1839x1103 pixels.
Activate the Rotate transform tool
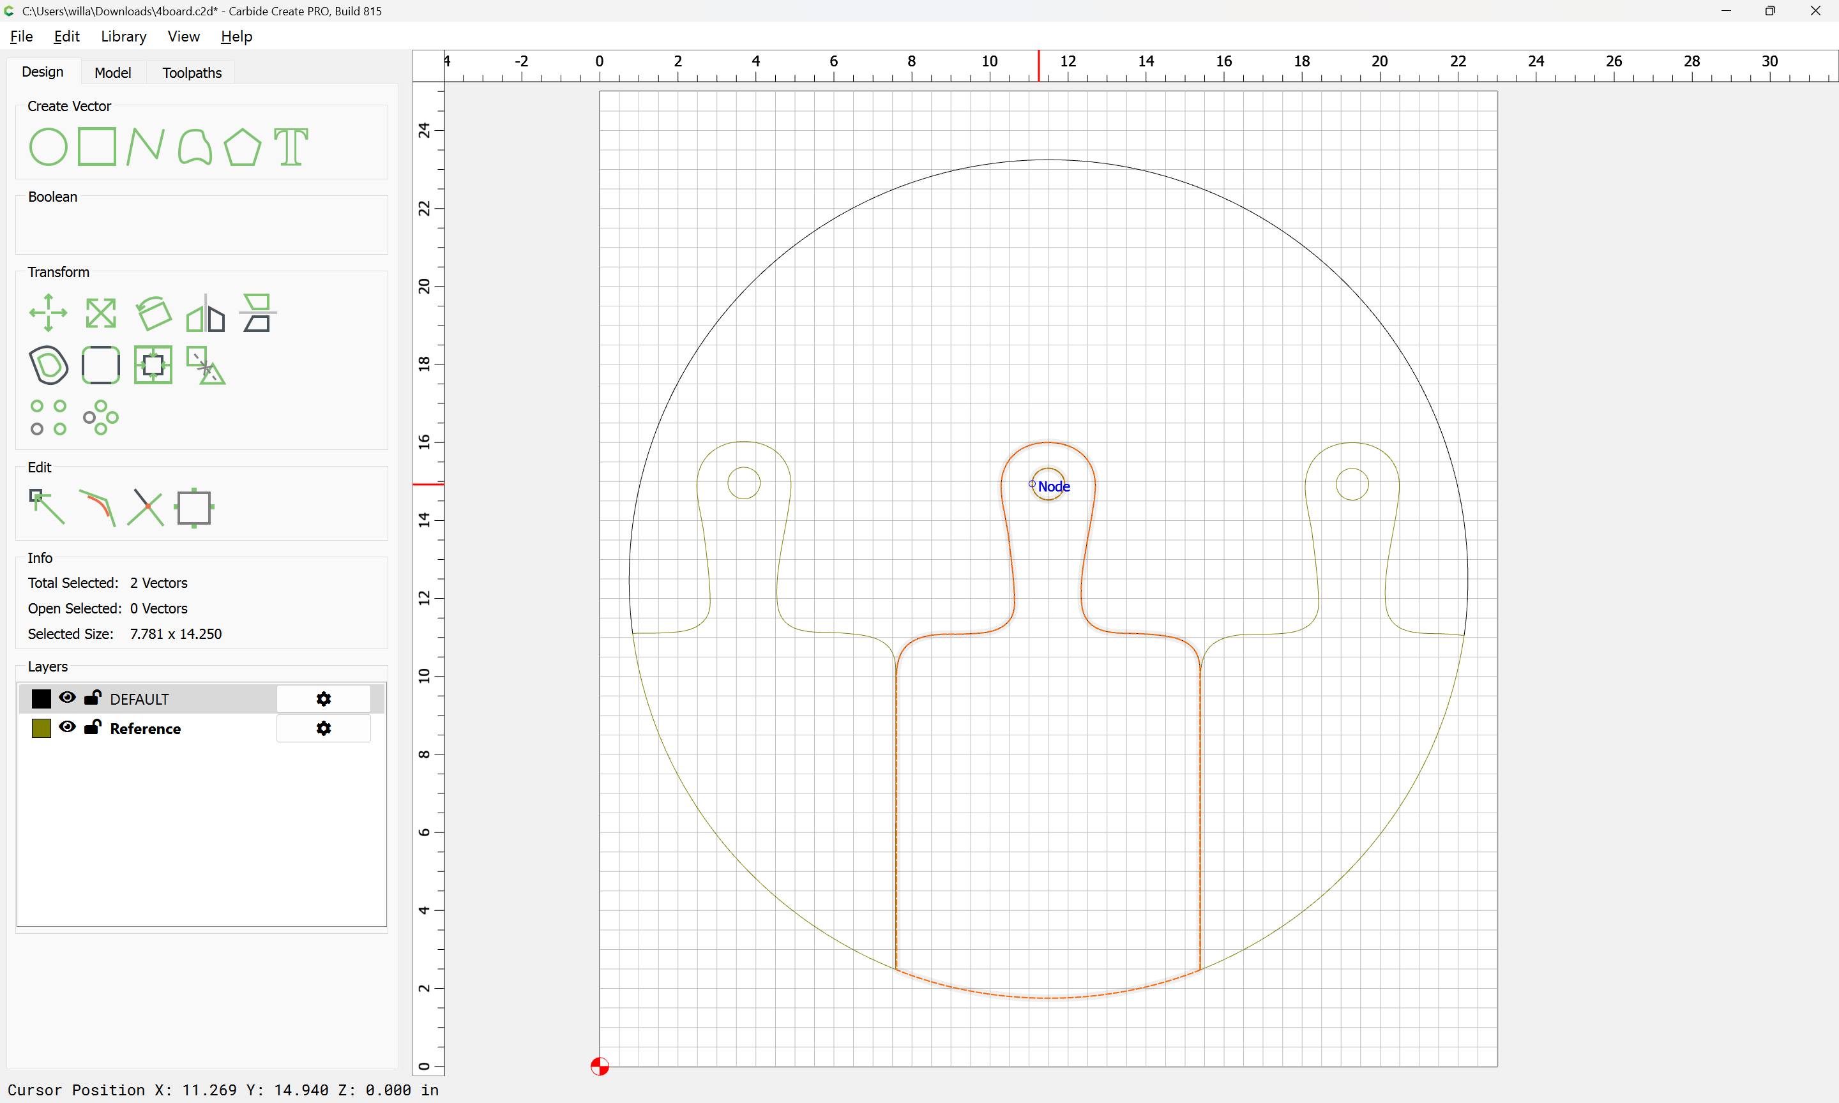pyautogui.click(x=153, y=313)
